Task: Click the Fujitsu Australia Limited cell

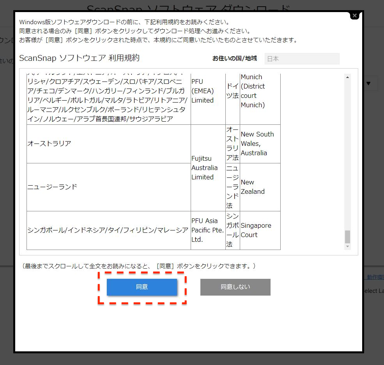Action: pyautogui.click(x=208, y=168)
